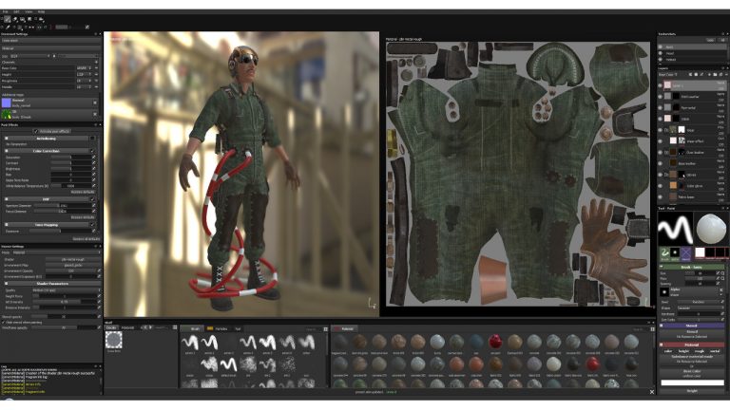Collapse the Antialiasing section
The width and height of the screenshot is (730, 410).
click(x=6, y=138)
